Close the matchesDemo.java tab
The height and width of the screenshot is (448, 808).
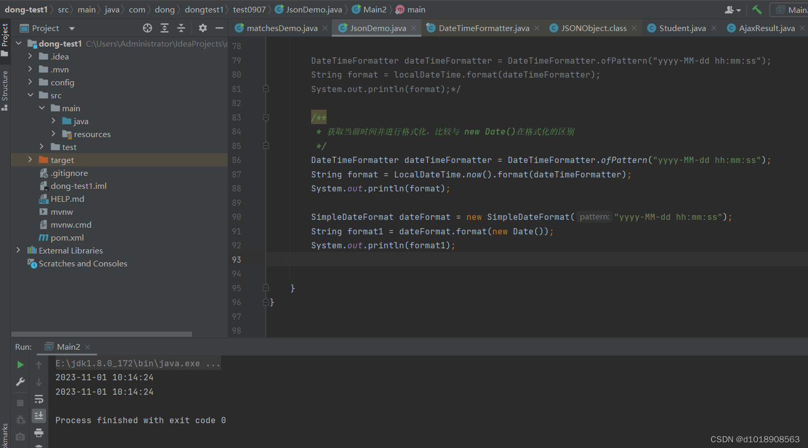[325, 28]
